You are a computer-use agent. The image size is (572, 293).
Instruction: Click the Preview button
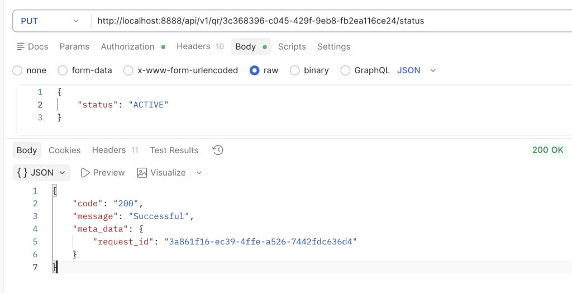[103, 172]
